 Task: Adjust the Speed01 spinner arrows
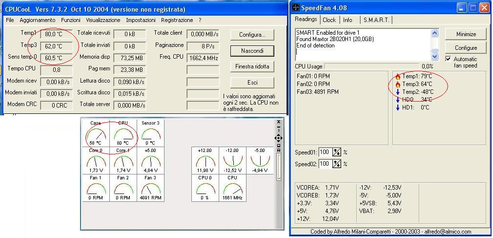[337, 152]
